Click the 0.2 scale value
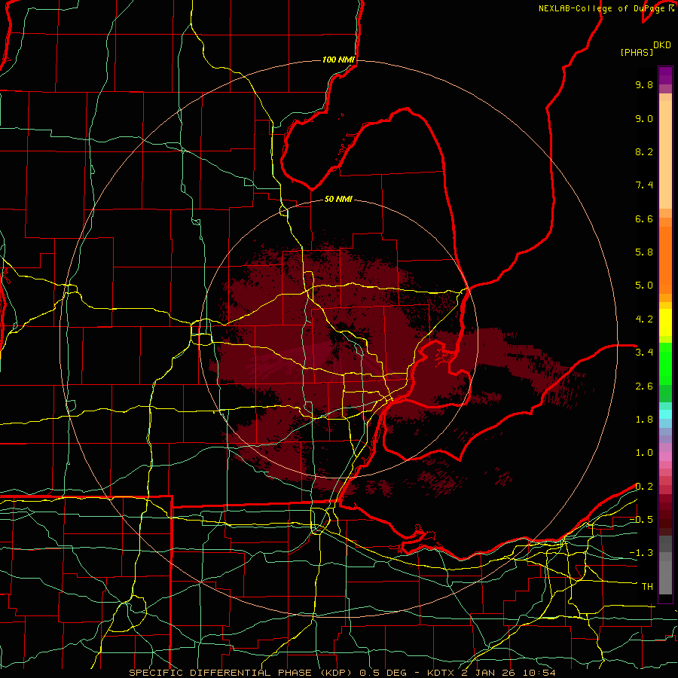This screenshot has height=678, width=678. pyautogui.click(x=644, y=487)
